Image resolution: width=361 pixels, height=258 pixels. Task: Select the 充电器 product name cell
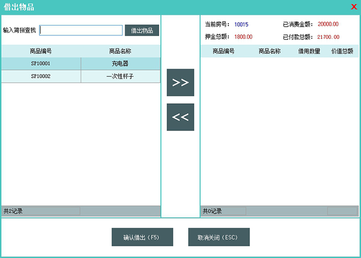[x=121, y=64]
